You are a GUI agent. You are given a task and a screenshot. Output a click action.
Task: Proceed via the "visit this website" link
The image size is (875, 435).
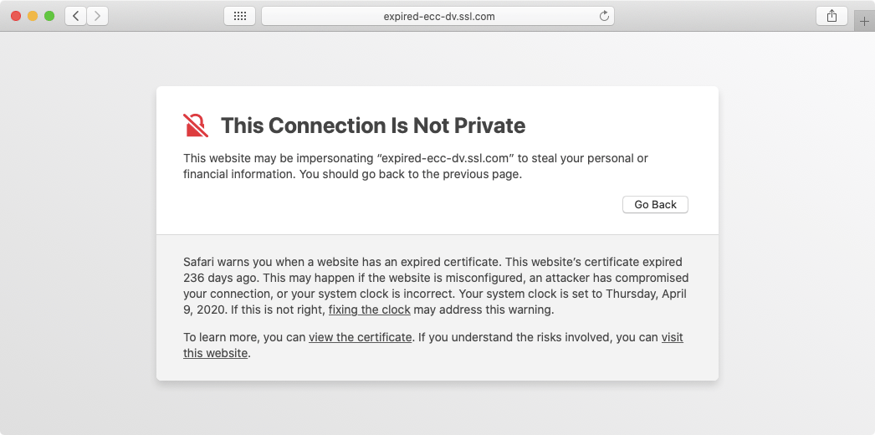(x=672, y=337)
